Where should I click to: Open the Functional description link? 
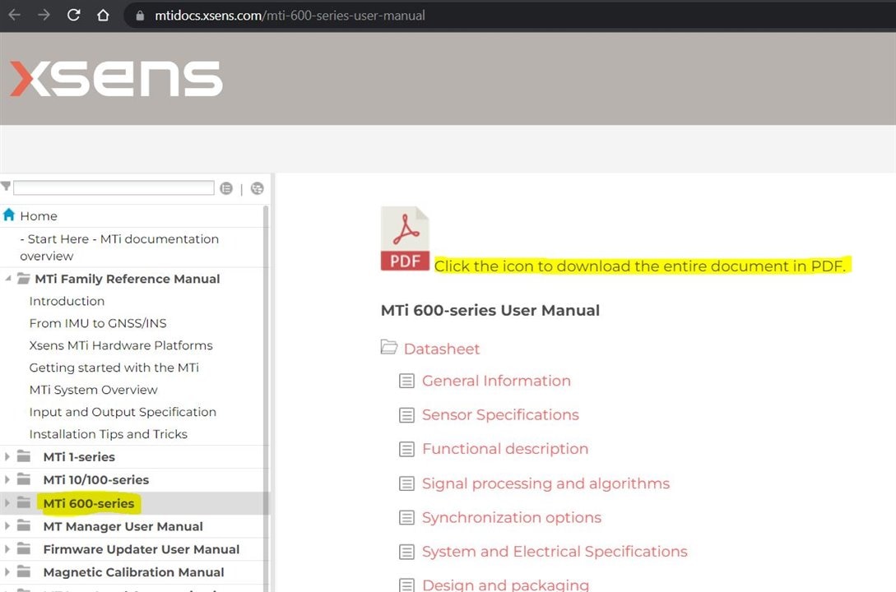click(505, 449)
